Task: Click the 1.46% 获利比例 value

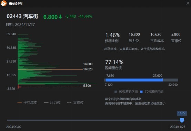Action: pos(113,35)
